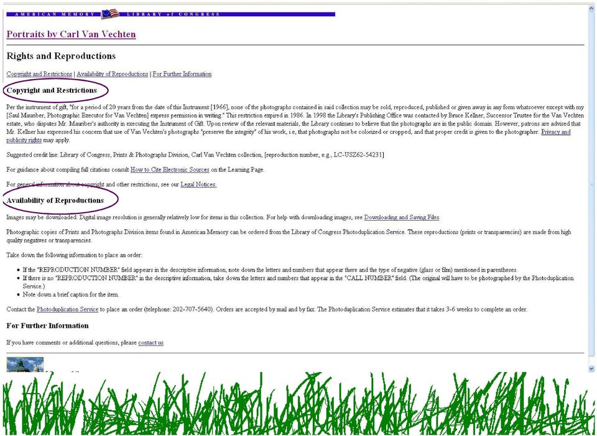Click the 'Images may be downloaded' sentence
597x436 pixels.
(42, 218)
